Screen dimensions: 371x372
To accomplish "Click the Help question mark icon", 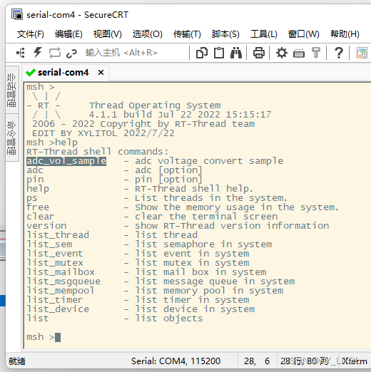I will (339, 53).
